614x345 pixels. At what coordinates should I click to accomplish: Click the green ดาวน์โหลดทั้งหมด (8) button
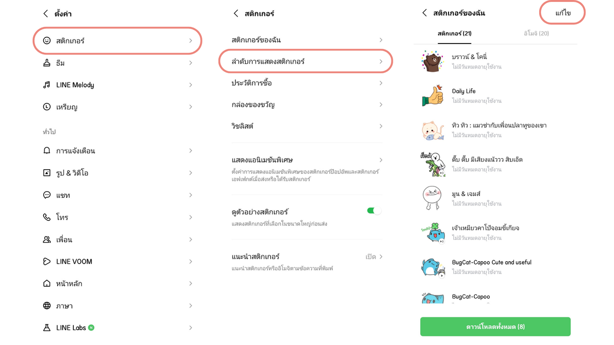pos(495,327)
